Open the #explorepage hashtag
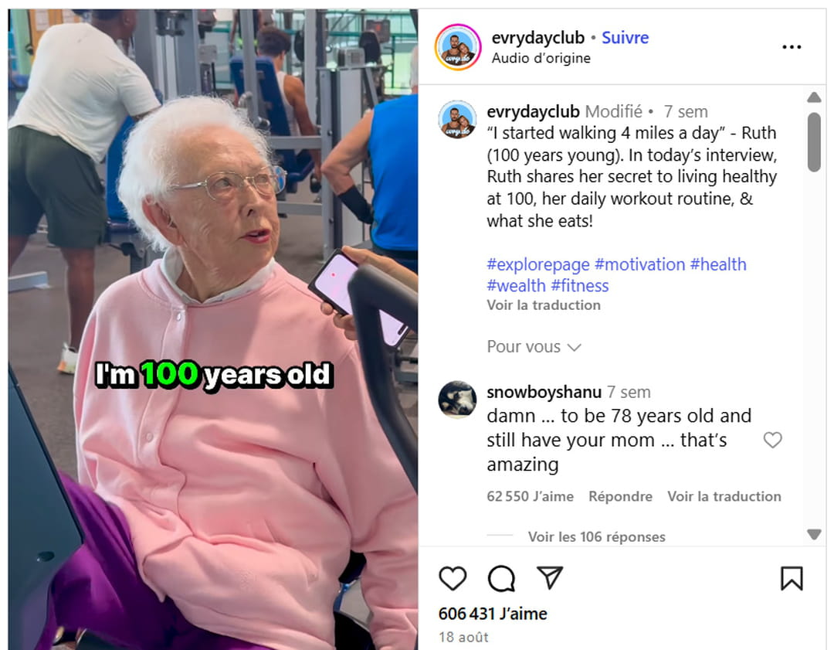 coord(537,264)
